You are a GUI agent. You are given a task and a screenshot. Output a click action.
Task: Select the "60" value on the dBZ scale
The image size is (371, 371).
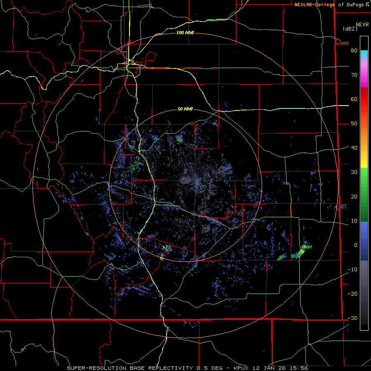354,99
